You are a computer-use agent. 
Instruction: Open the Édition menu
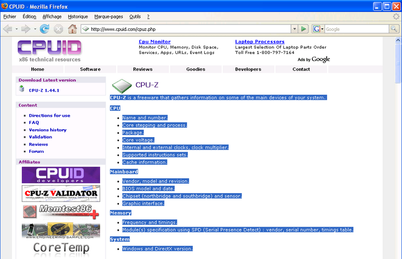pos(29,17)
